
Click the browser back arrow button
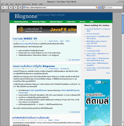tap(3, 8)
